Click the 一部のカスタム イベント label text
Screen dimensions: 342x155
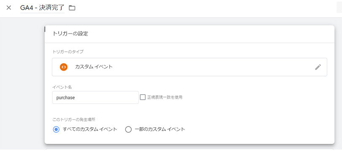[160, 129]
